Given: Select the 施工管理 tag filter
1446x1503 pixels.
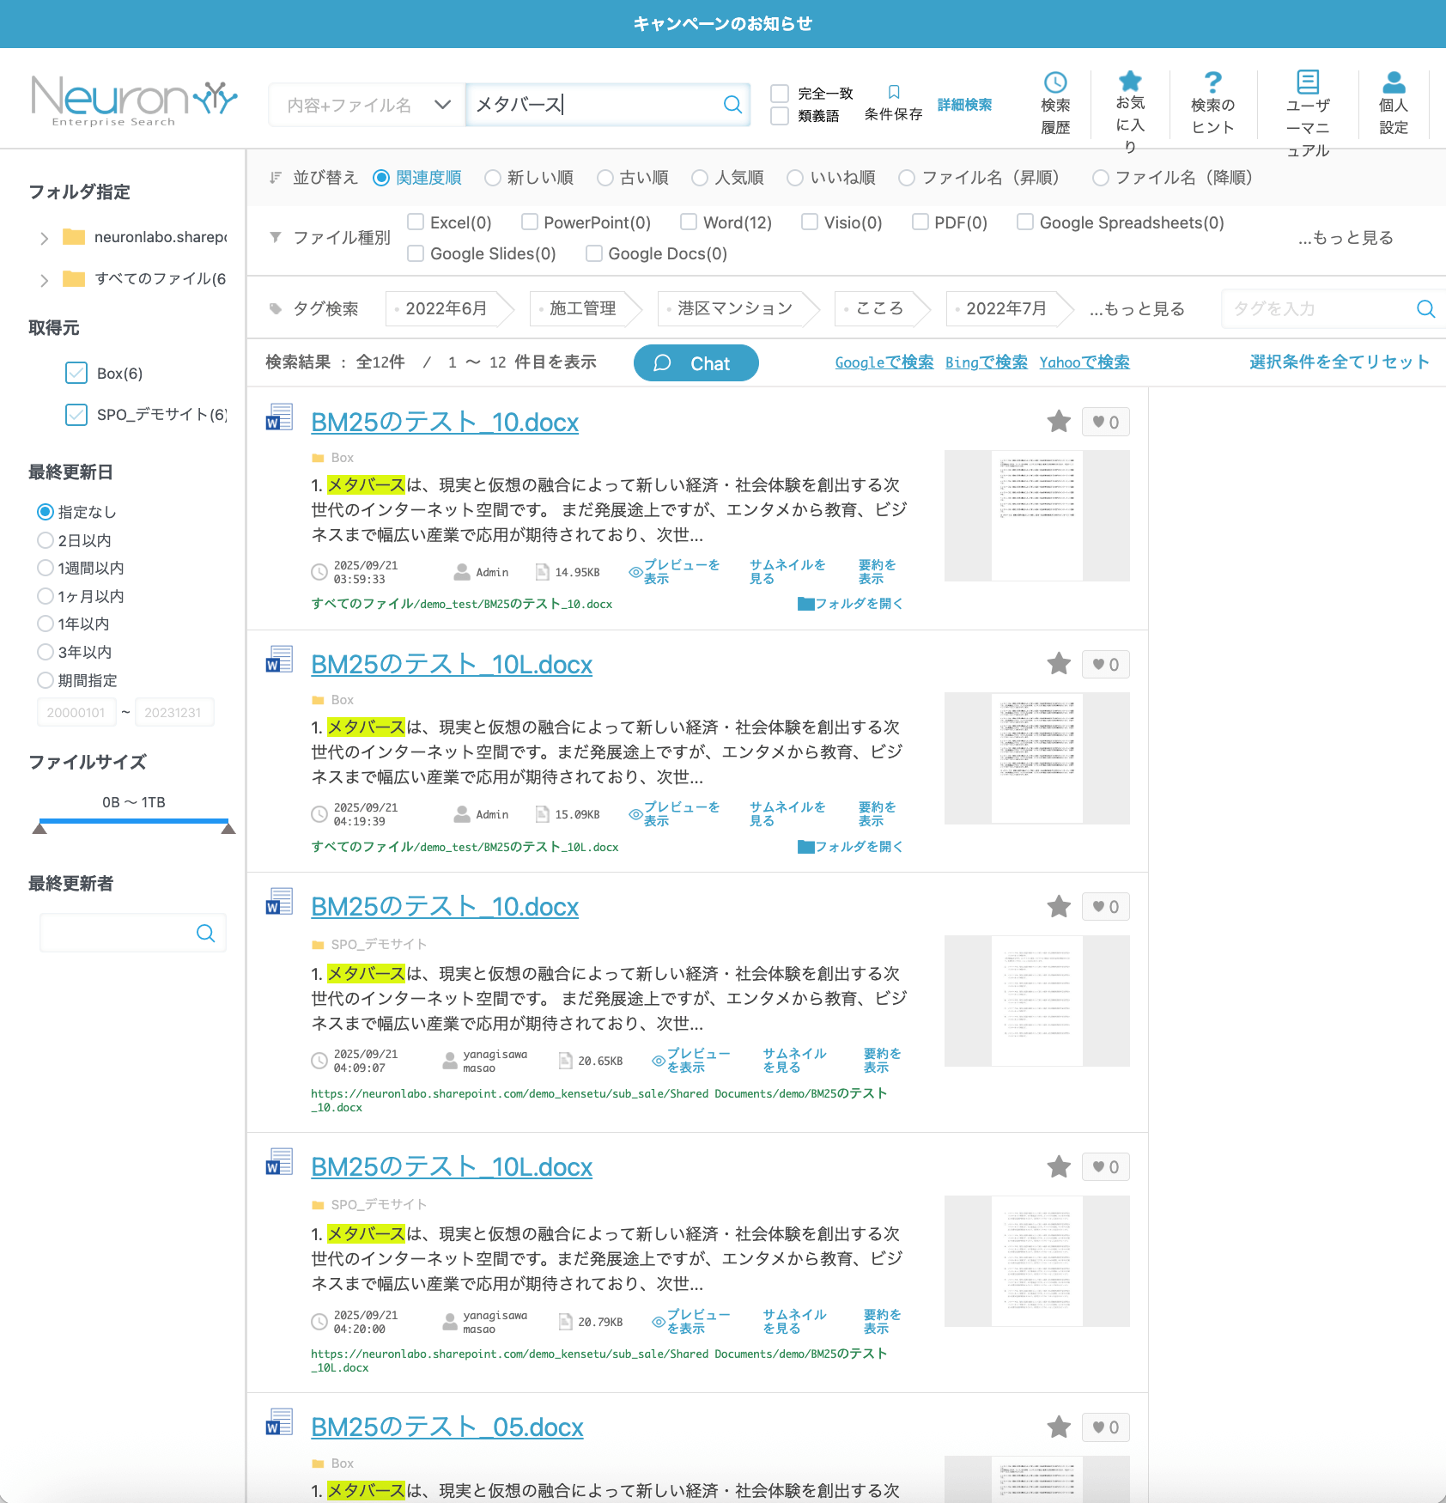Looking at the screenshot, I should pyautogui.click(x=585, y=308).
